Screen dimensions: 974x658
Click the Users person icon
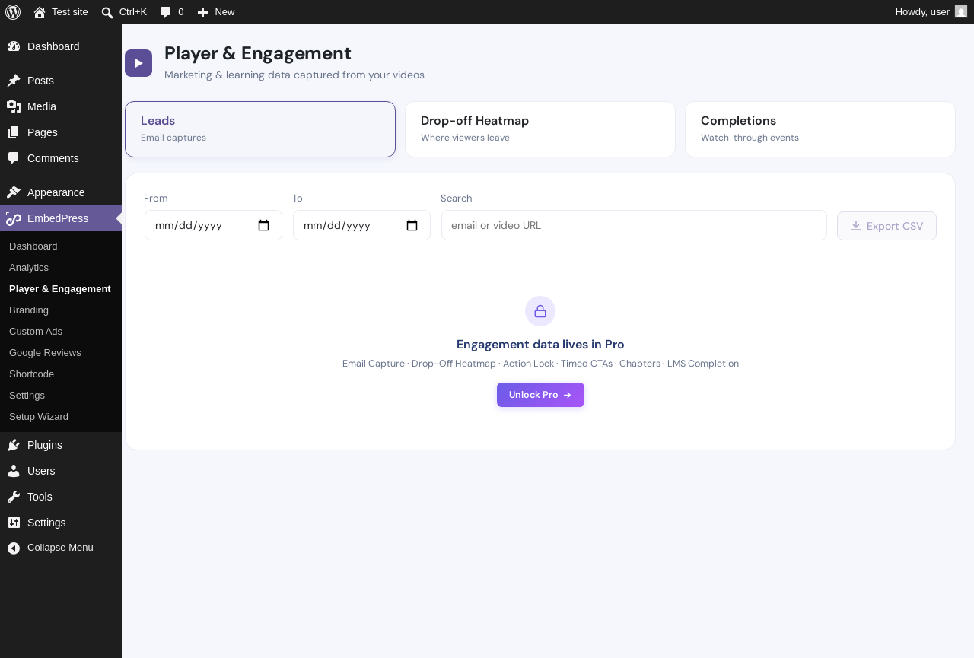[x=14, y=471]
